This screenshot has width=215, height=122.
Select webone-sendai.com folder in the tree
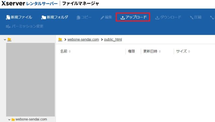[x=29, y=119]
